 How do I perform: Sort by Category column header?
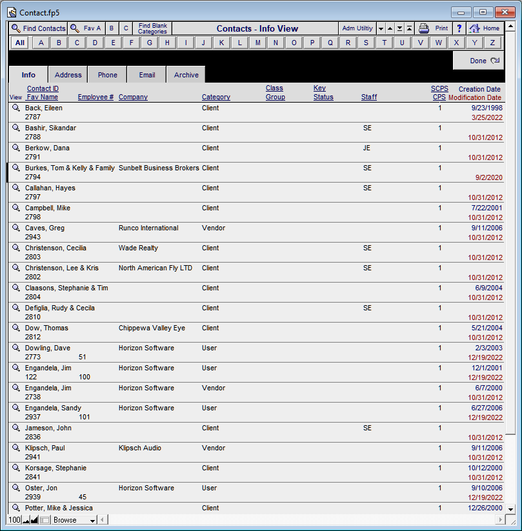click(x=216, y=97)
